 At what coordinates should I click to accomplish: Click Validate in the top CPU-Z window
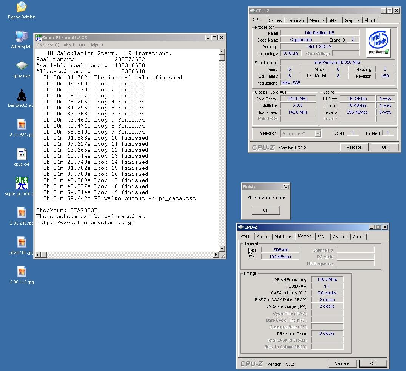tap(354, 147)
